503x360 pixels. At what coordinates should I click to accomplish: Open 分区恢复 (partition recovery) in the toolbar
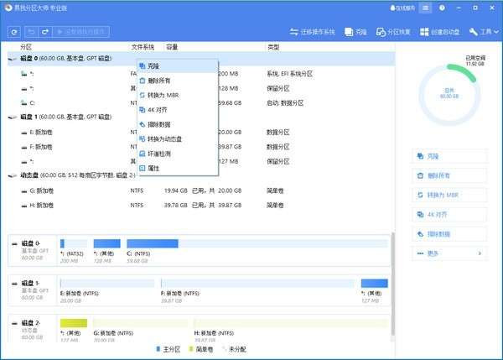point(393,32)
